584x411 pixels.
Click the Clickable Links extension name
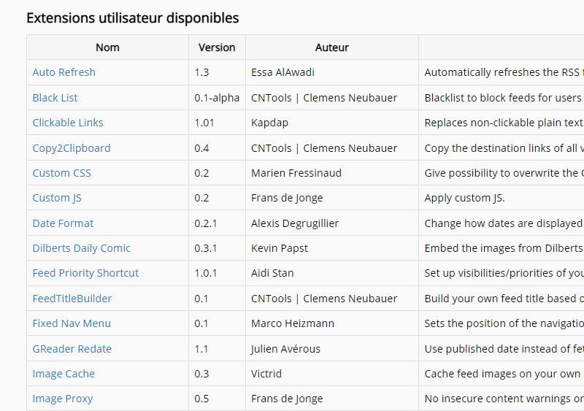68,123
